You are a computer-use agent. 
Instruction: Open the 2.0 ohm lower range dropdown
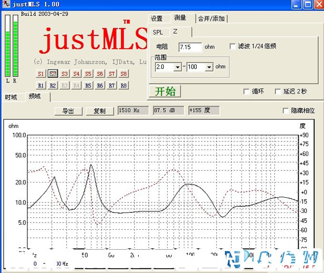[177, 67]
